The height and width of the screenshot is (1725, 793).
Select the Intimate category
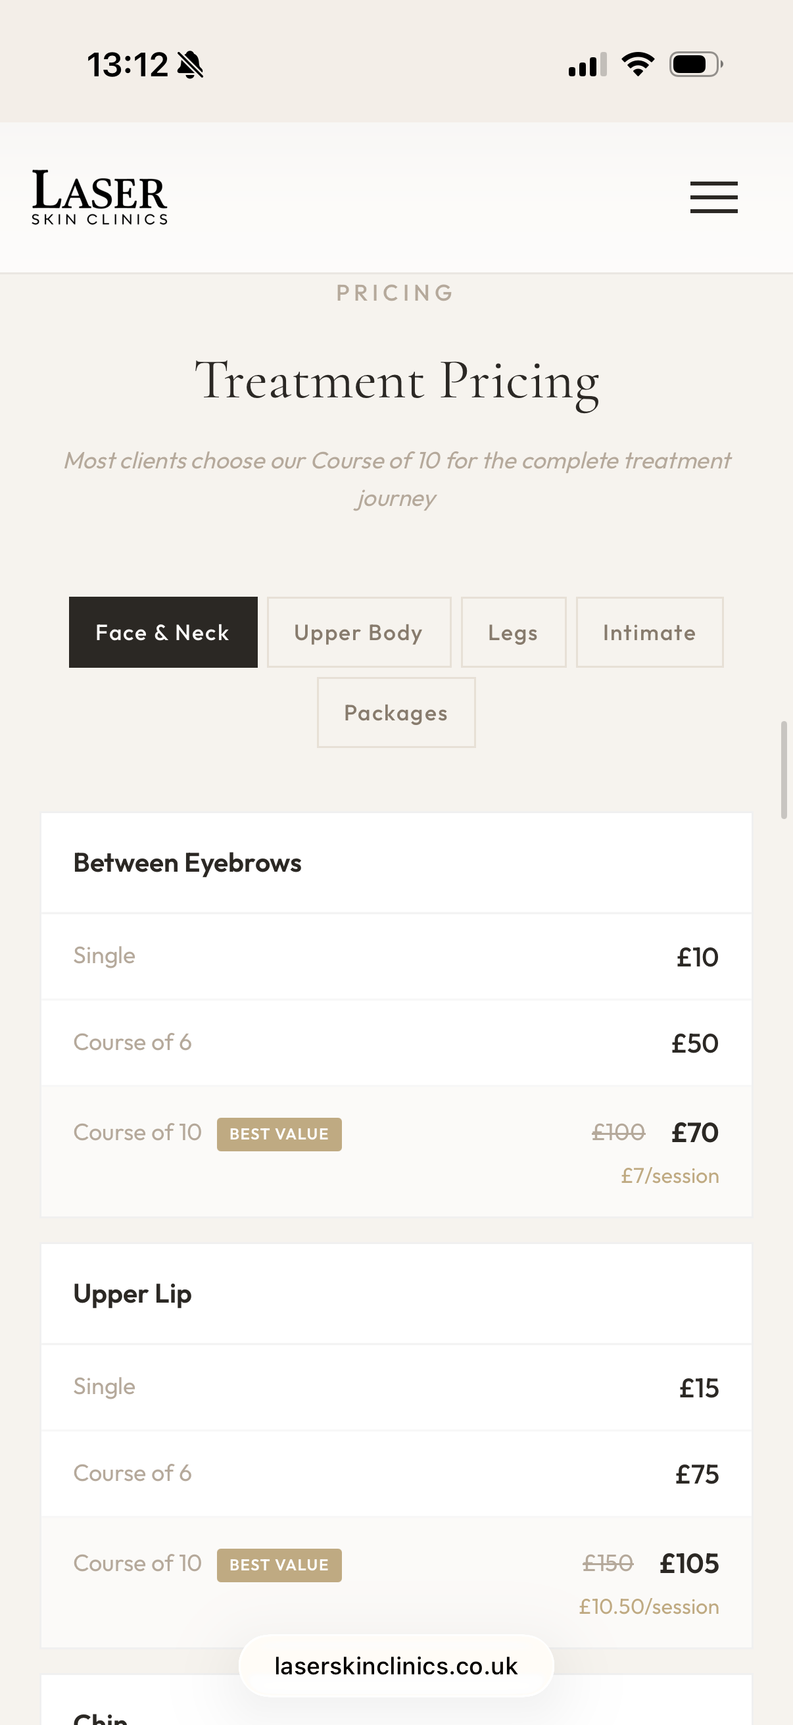[x=648, y=632]
